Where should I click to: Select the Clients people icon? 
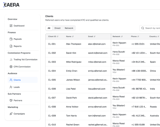coord(11,80)
